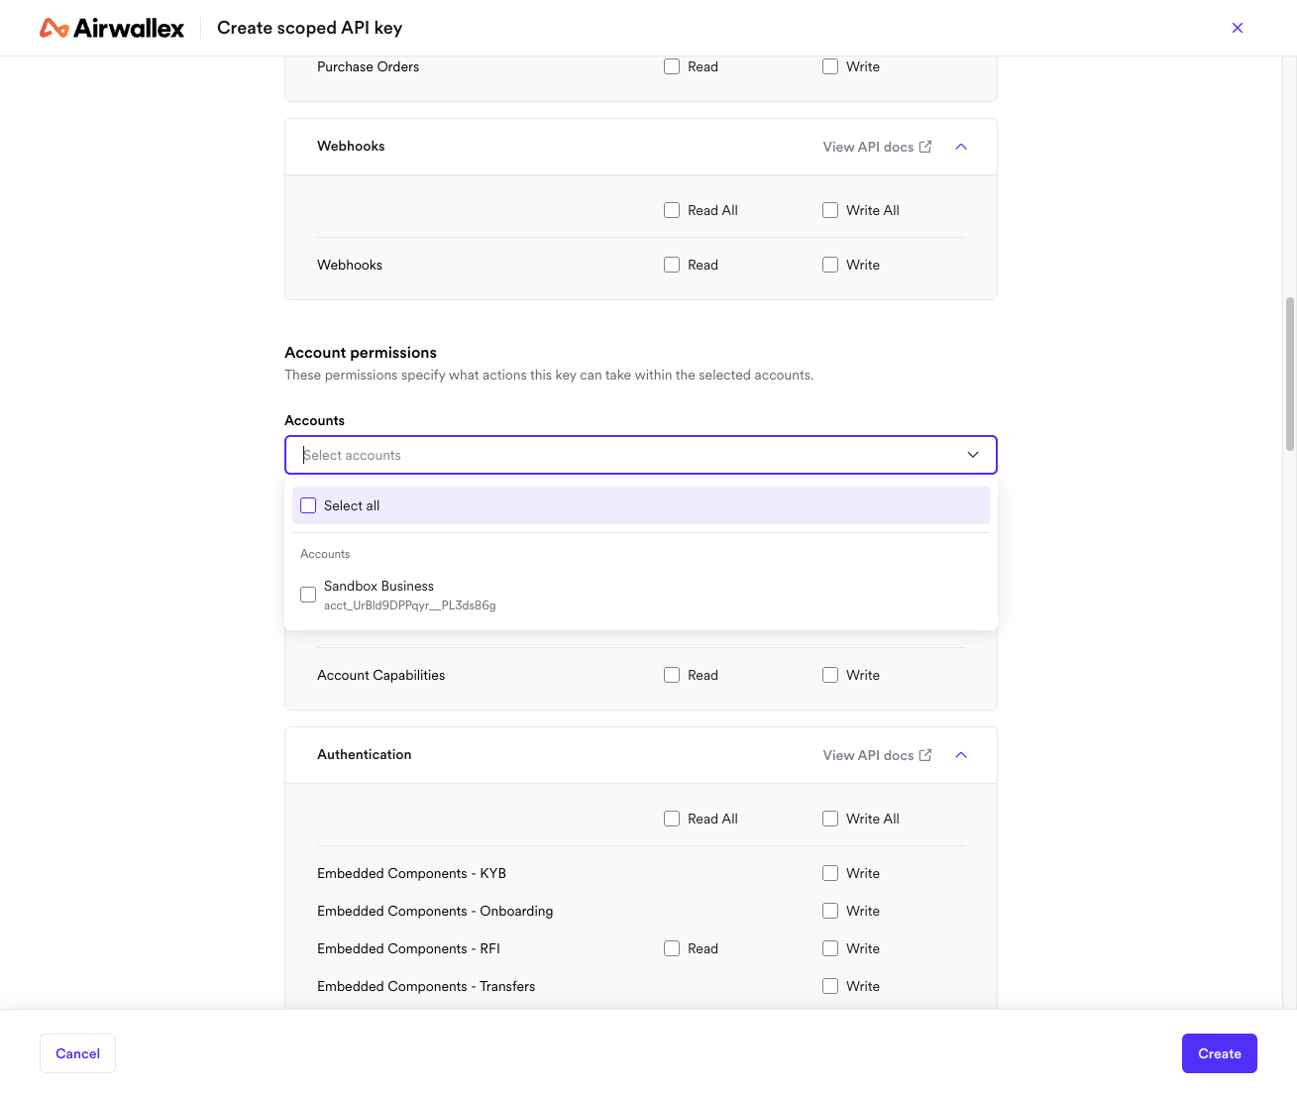The image size is (1297, 1096).
Task: Click the Create button
Action: pyautogui.click(x=1219, y=1053)
